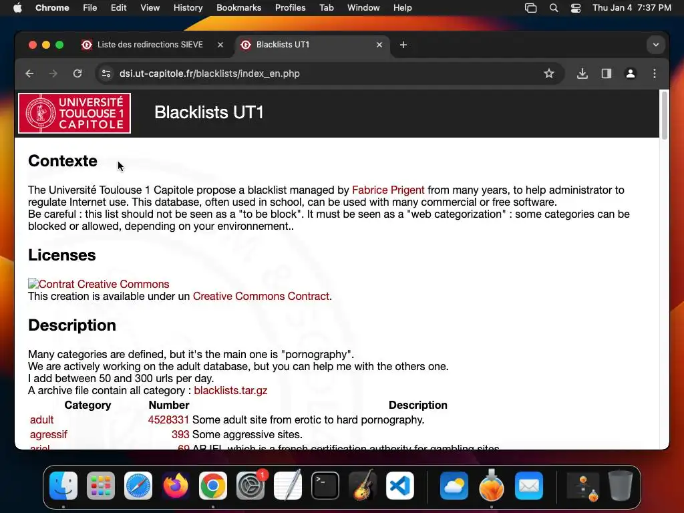The width and height of the screenshot is (684, 513).
Task: Open Finder from the dock
Action: click(x=63, y=486)
